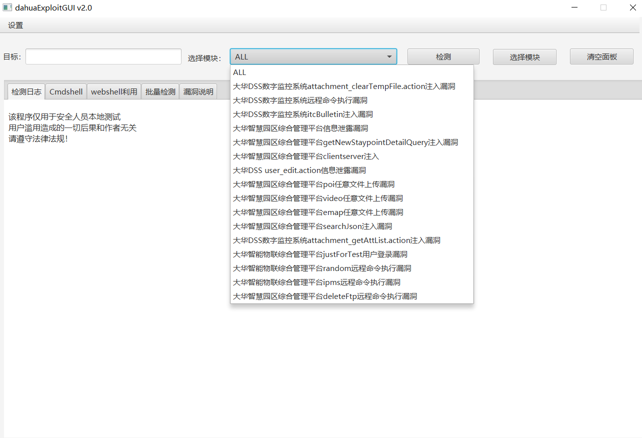This screenshot has height=438, width=642.
Task: Click the dahuaExploitGUI window title icon
Action: pyautogui.click(x=7, y=7)
